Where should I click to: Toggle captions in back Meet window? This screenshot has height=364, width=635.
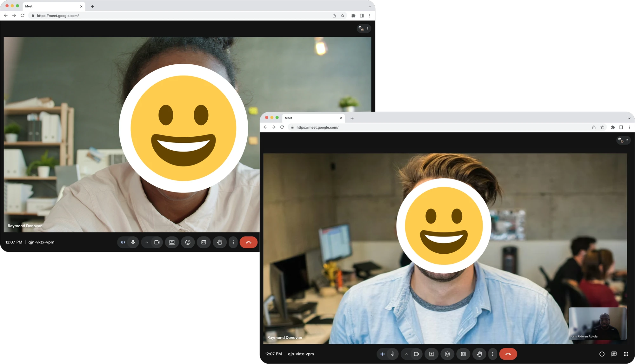click(204, 242)
